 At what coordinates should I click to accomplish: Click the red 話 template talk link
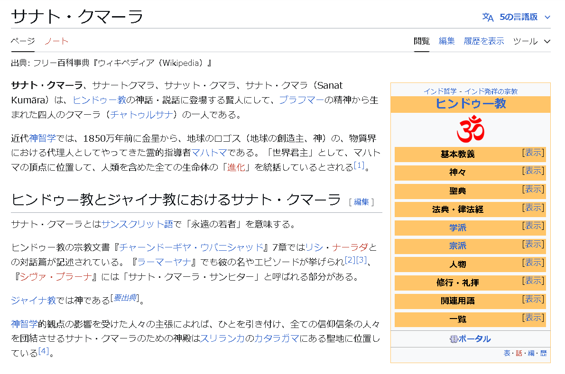click(519, 353)
